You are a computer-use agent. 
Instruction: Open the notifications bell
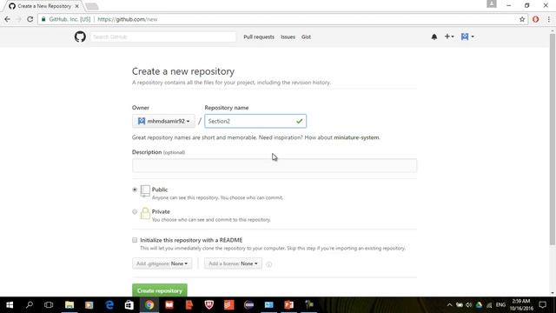coord(434,37)
